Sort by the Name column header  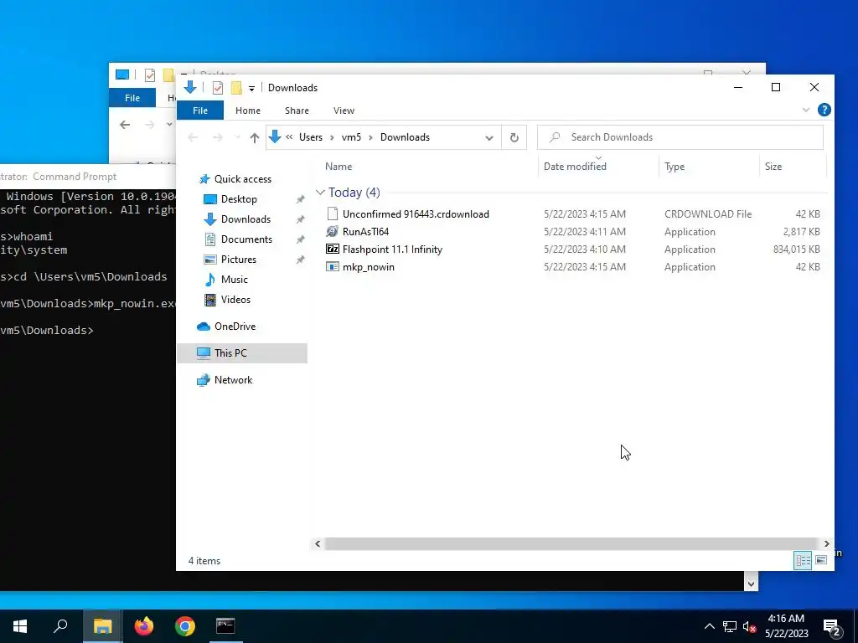[339, 167]
